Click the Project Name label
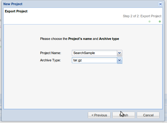The image size is (167, 123). pyautogui.click(x=50, y=53)
